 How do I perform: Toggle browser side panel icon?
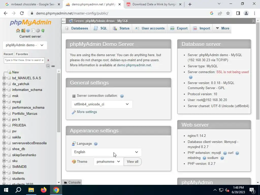(x=238, y=13)
